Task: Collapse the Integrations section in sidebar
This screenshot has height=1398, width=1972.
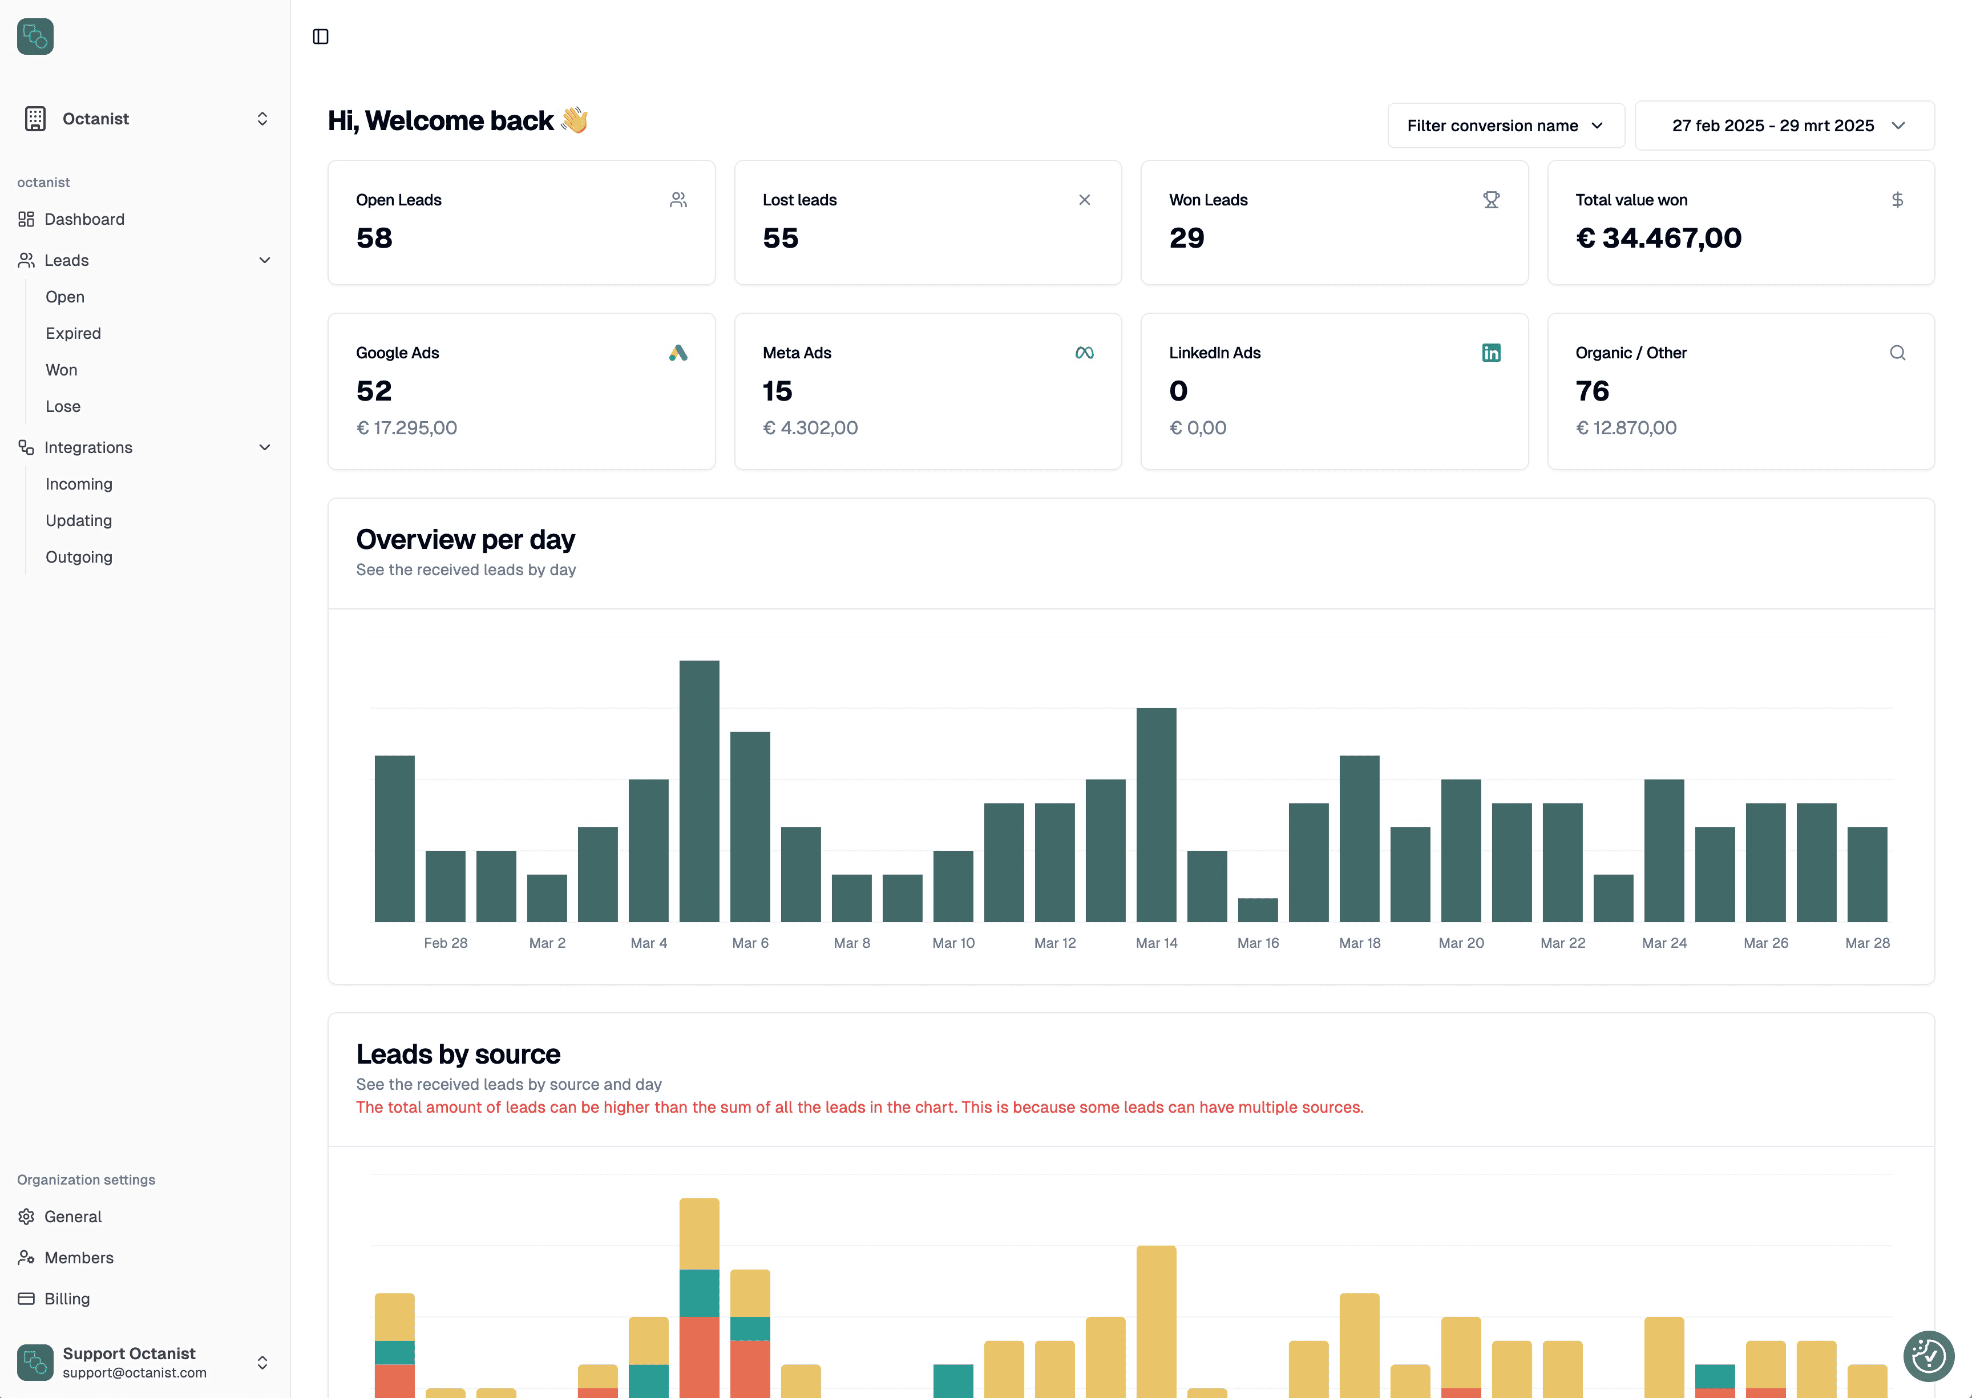Action: pos(265,447)
